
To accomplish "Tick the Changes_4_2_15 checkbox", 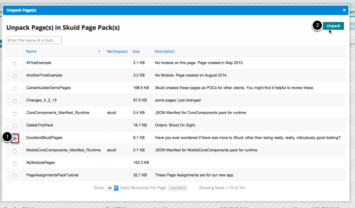I will click(x=15, y=101).
